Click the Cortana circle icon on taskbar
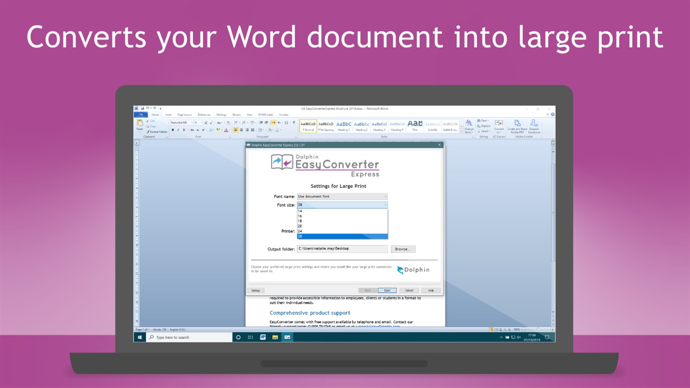 (238, 337)
